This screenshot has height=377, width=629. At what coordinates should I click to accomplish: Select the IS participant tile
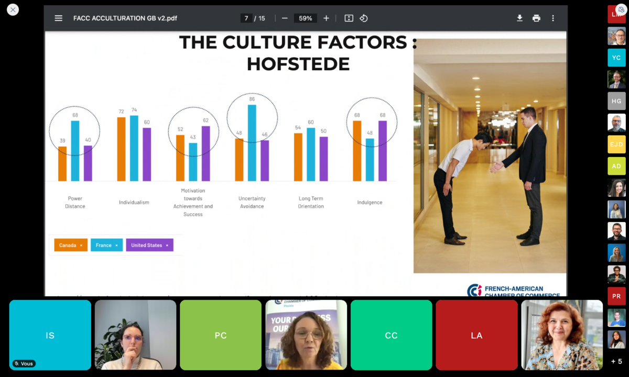pos(50,335)
